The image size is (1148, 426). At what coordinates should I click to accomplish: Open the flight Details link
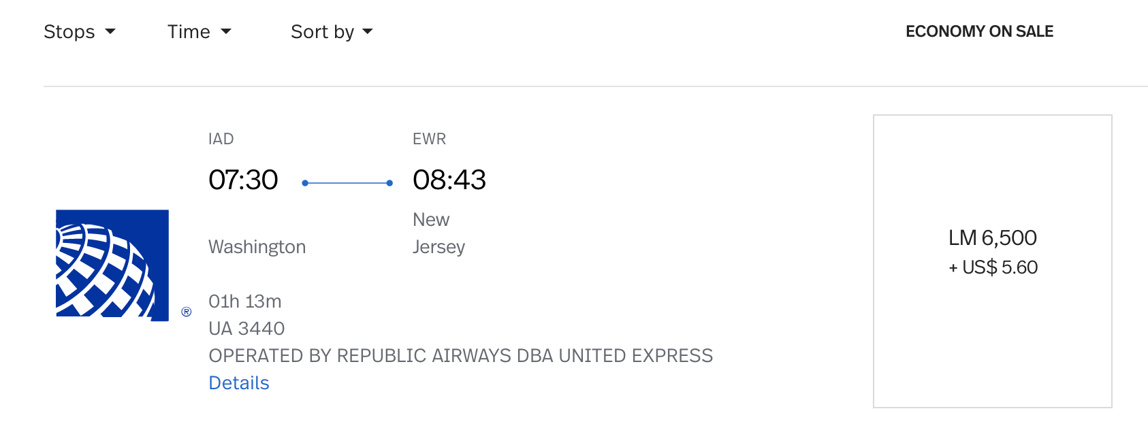pyautogui.click(x=238, y=382)
